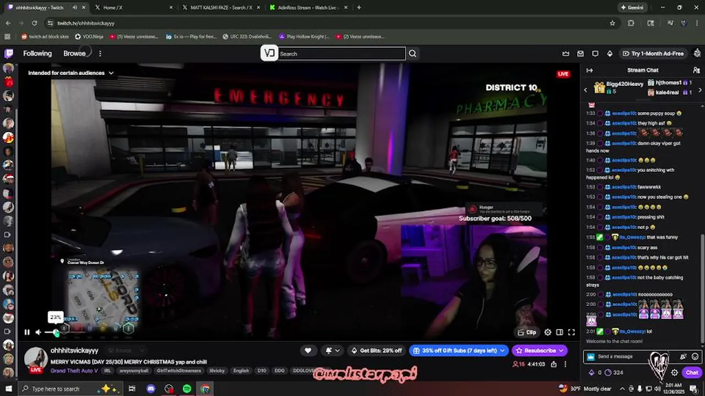Show previous gift leaderboard entries
705x396 pixels.
[585, 90]
